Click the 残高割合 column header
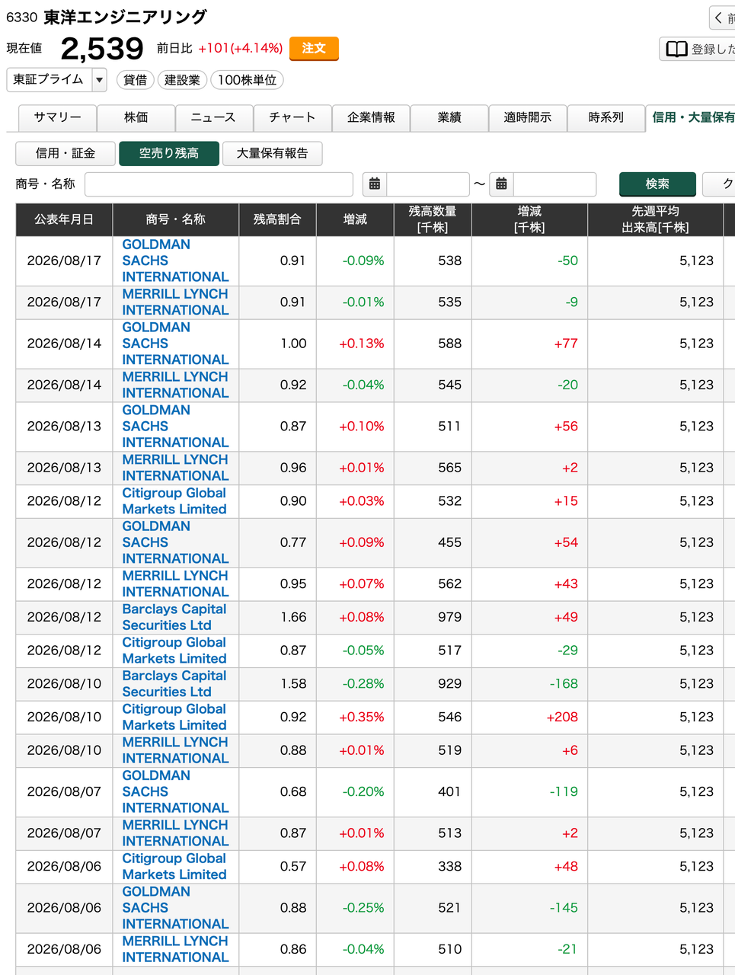This screenshot has width=735, height=975. pos(277,219)
